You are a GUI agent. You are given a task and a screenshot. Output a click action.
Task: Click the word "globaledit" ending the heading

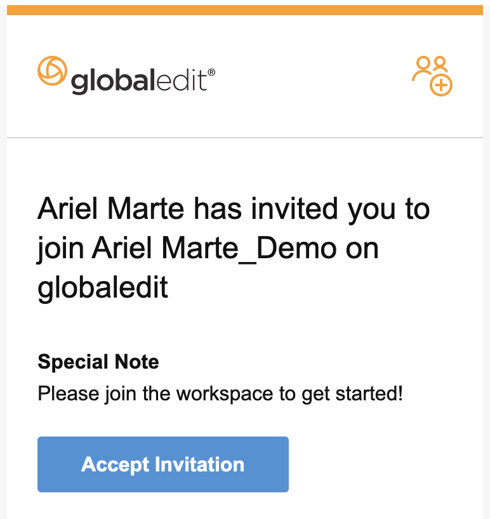pyautogui.click(x=103, y=287)
